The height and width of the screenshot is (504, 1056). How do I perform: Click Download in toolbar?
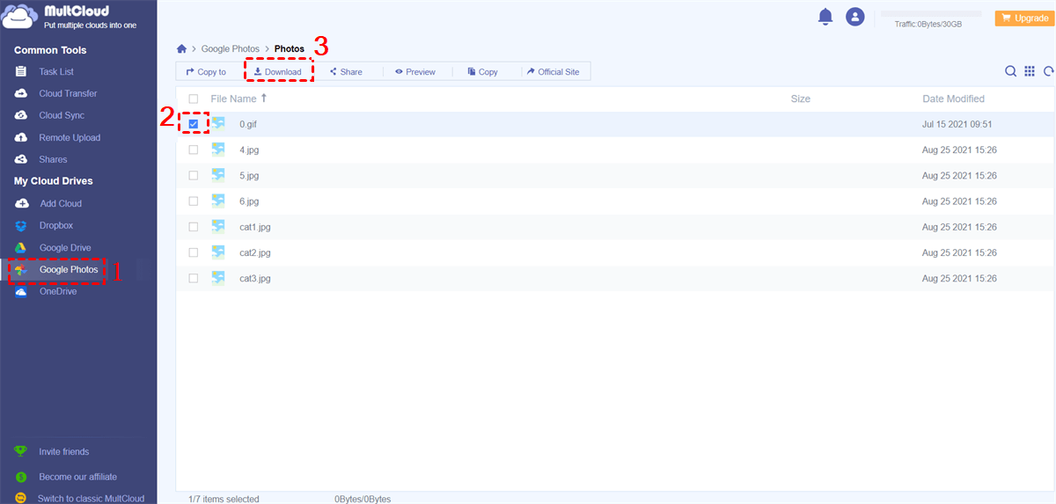[x=277, y=72]
